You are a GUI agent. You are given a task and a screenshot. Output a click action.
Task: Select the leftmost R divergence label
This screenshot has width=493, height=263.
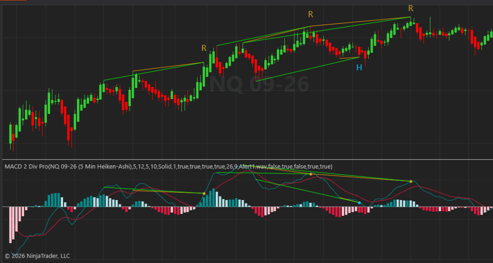point(204,48)
